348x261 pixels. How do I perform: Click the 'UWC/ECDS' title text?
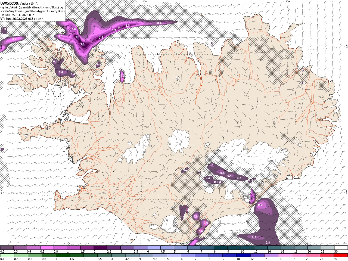click(x=9, y=3)
